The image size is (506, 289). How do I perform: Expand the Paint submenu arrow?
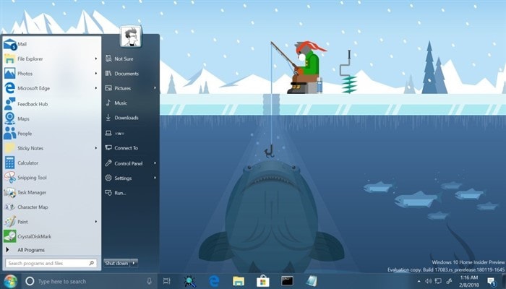(x=96, y=222)
